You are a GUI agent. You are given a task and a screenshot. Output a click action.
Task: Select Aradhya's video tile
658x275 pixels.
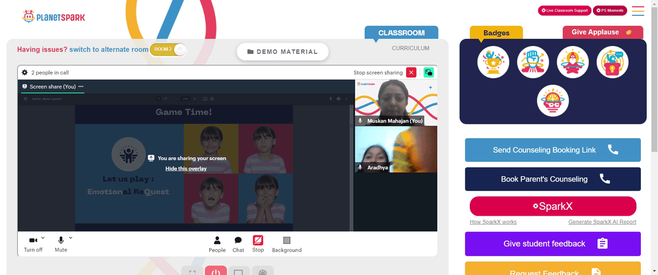coord(395,149)
